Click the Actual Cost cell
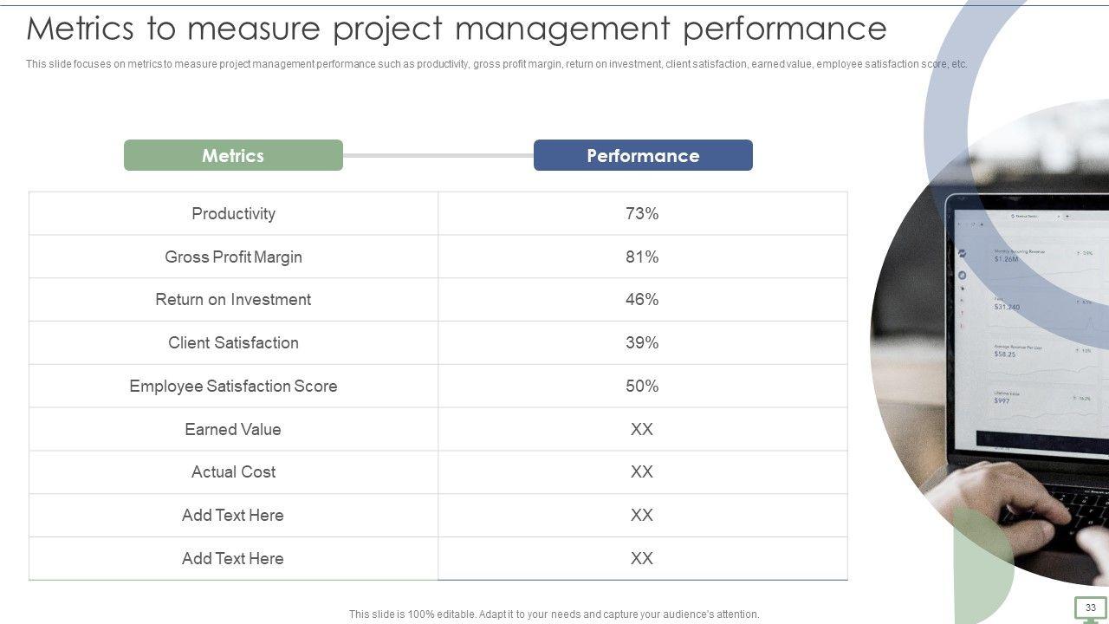 (x=233, y=472)
